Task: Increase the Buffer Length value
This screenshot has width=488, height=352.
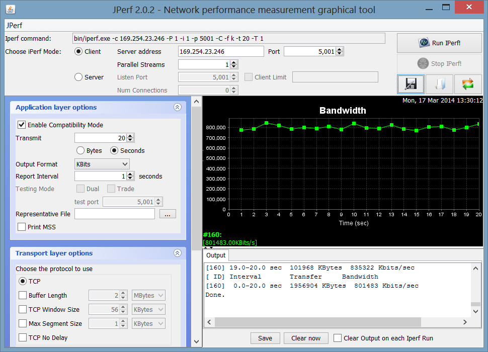Action: tap(123, 293)
